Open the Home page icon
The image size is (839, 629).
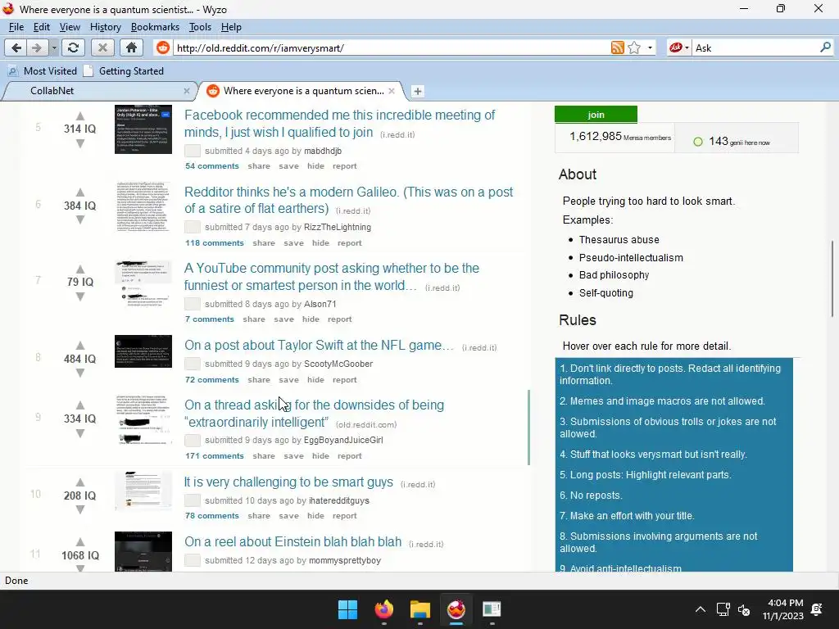[x=131, y=48]
